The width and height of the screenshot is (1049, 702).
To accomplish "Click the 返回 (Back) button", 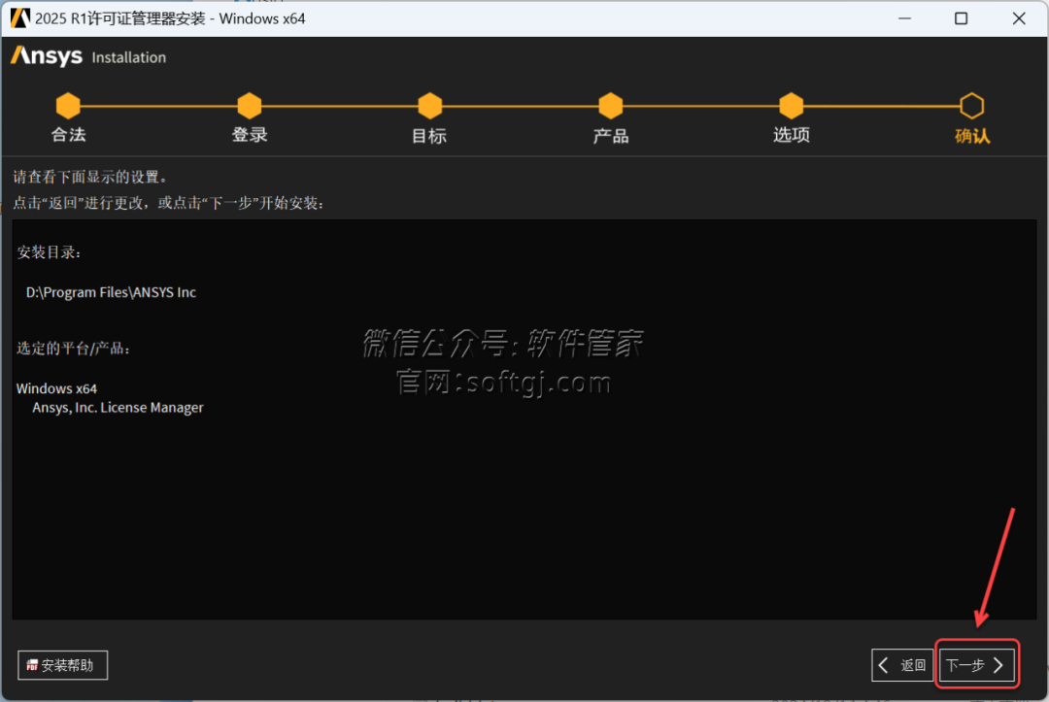I will 901,664.
